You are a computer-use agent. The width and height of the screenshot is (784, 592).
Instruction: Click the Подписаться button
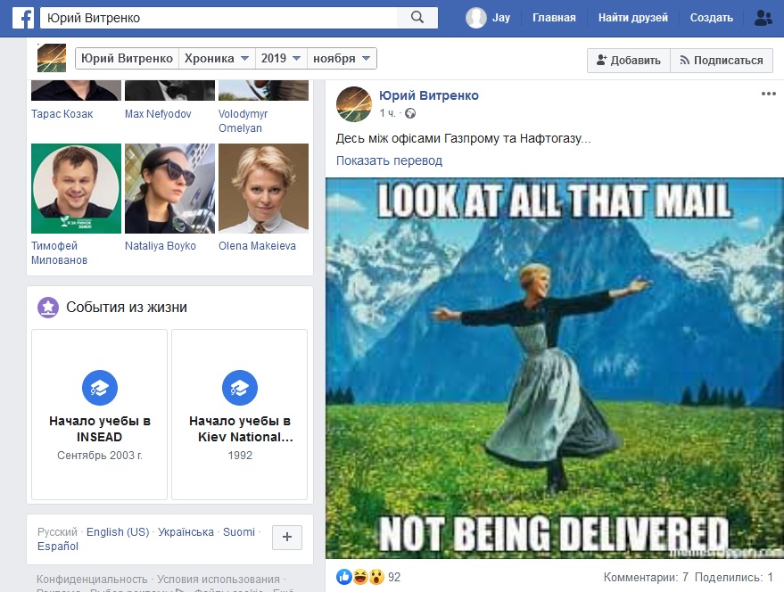point(722,61)
